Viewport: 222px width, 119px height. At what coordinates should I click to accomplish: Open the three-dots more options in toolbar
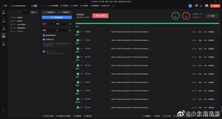pyautogui.click(x=41, y=6)
